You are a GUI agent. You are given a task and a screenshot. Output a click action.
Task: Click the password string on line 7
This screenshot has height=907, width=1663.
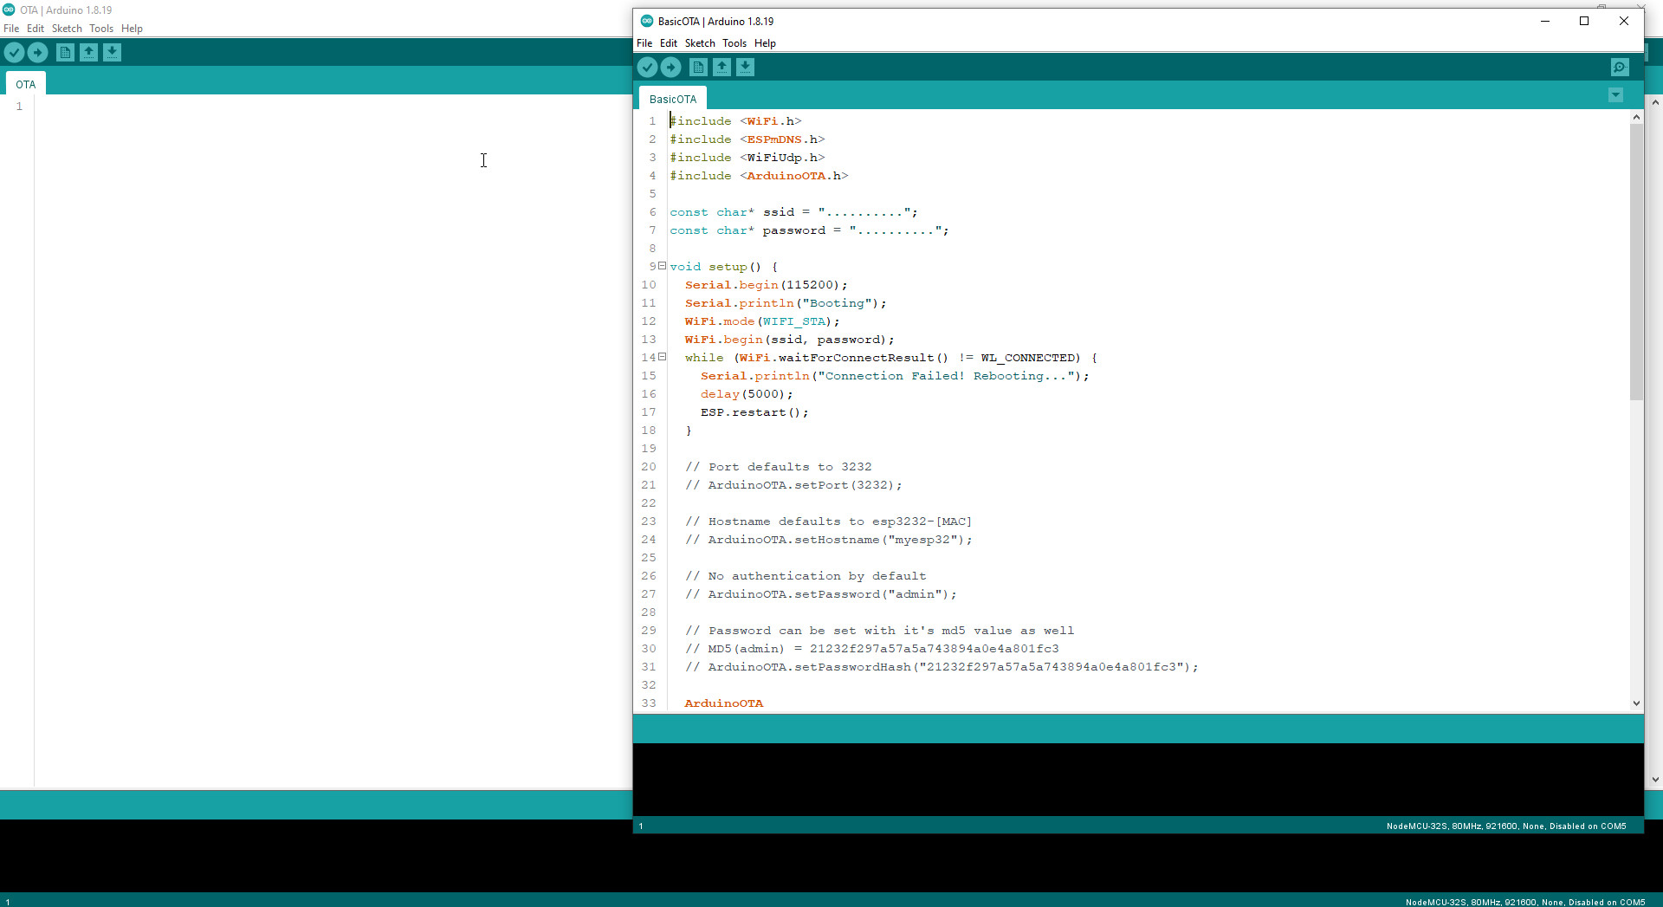pyautogui.click(x=896, y=230)
